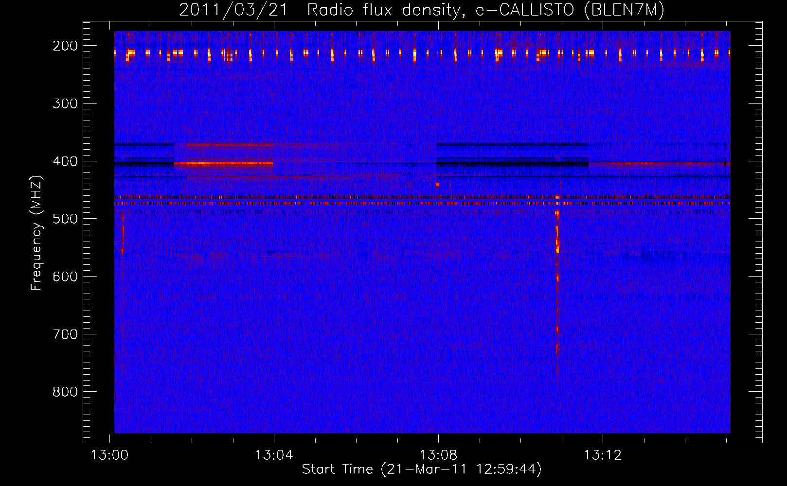Click the 13:04 time tick label
Viewport: 787px width, 486px height.
274,455
